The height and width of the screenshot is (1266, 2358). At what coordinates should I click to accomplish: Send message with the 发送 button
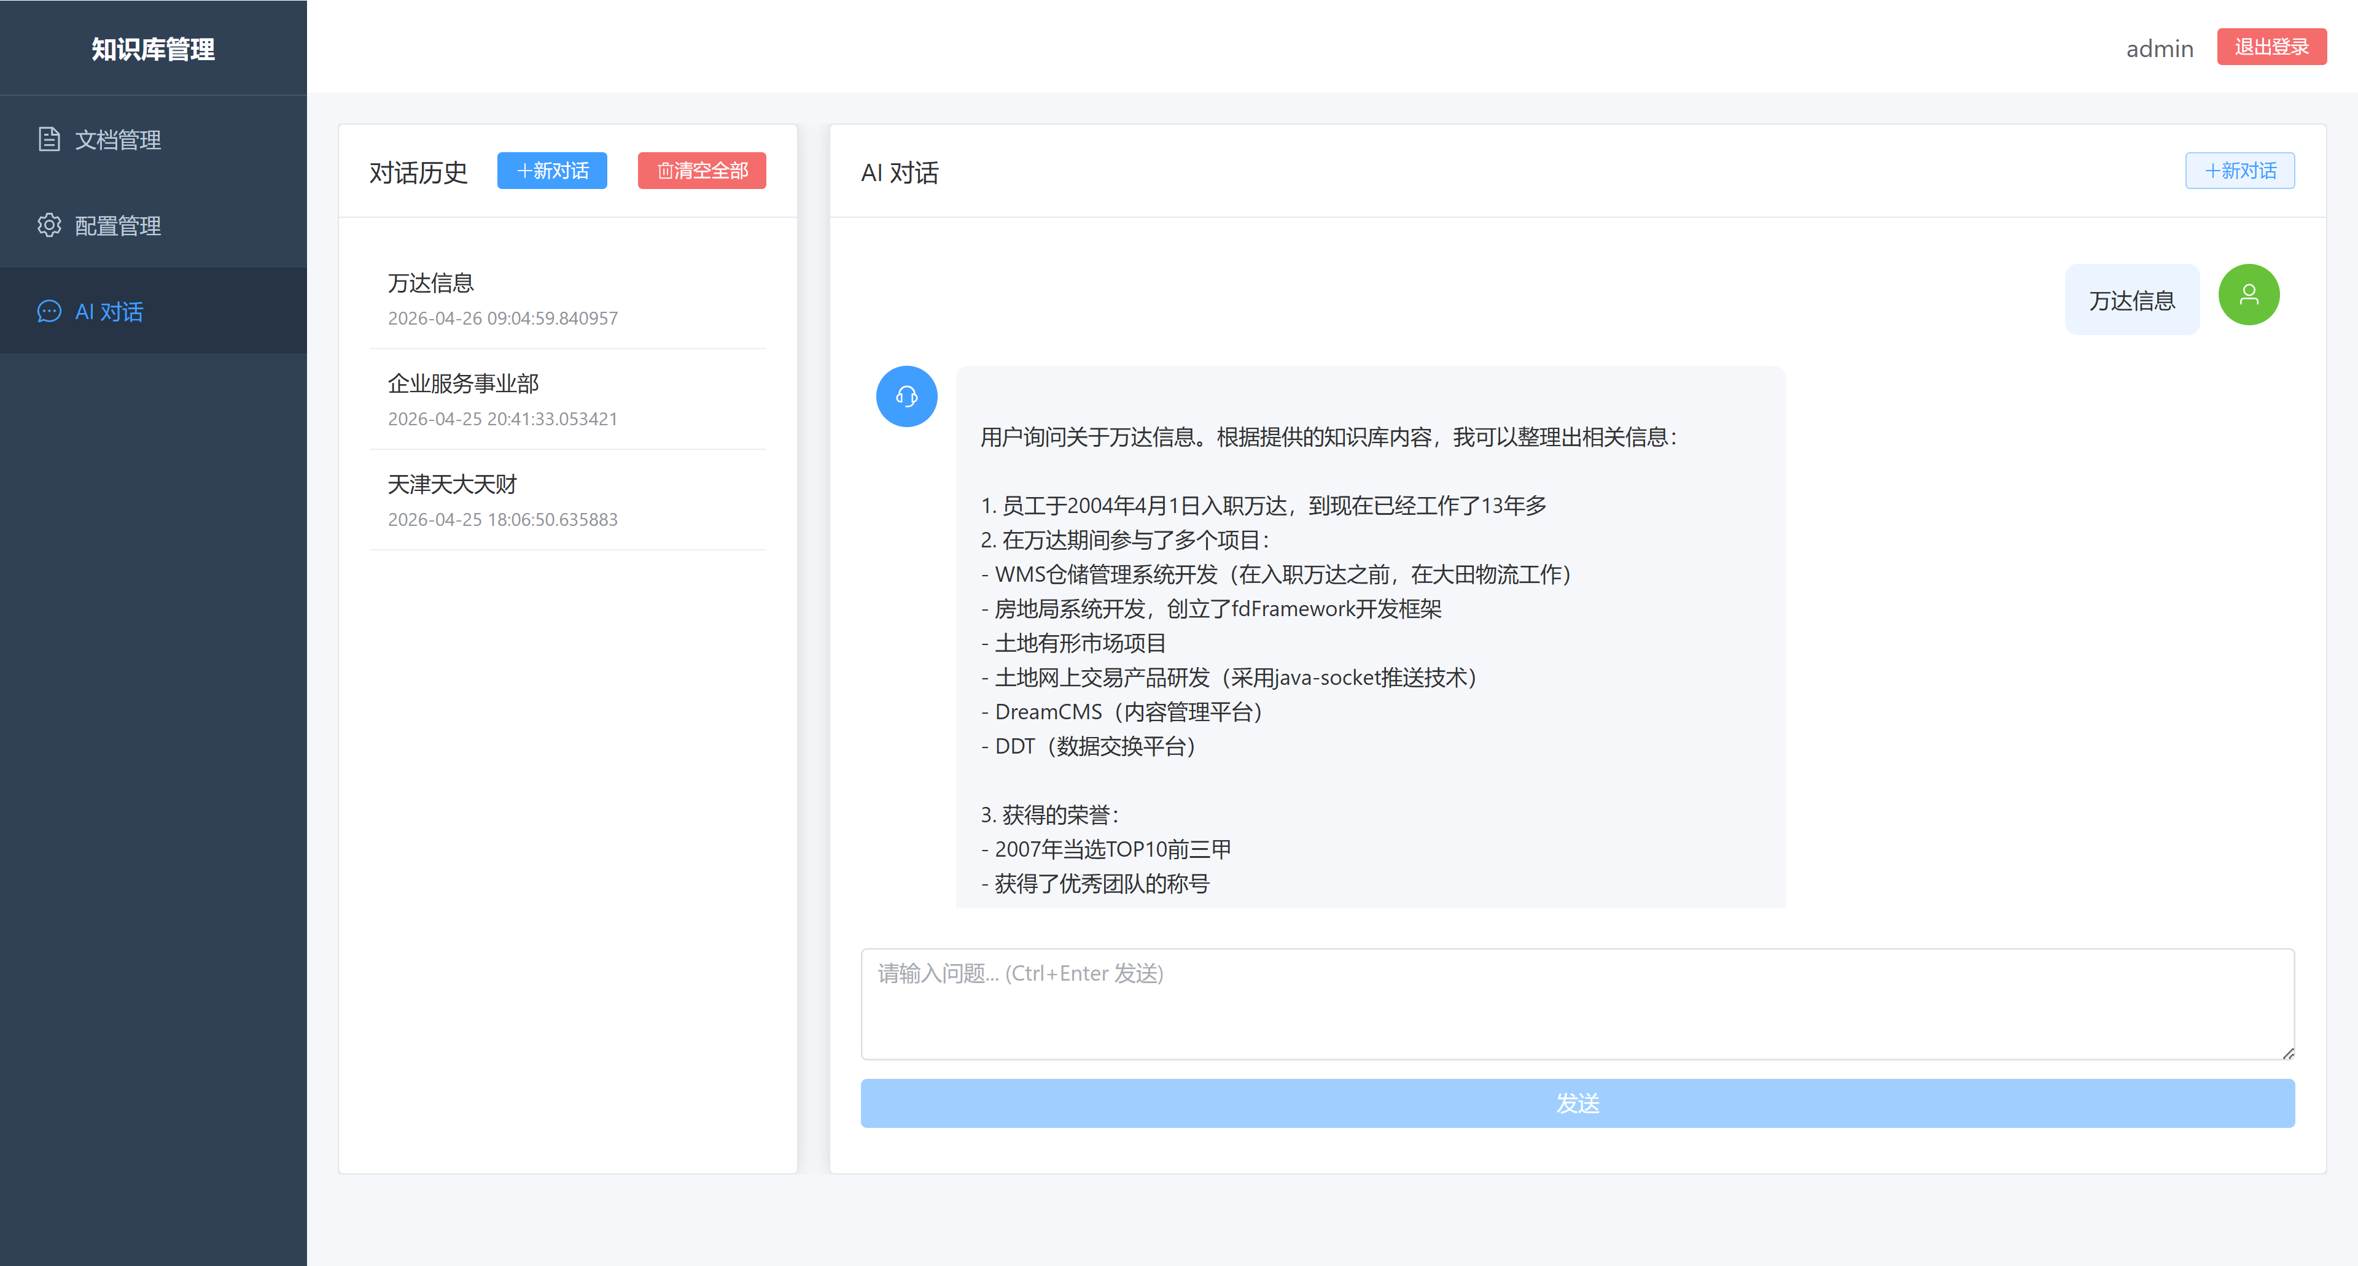point(1577,1103)
